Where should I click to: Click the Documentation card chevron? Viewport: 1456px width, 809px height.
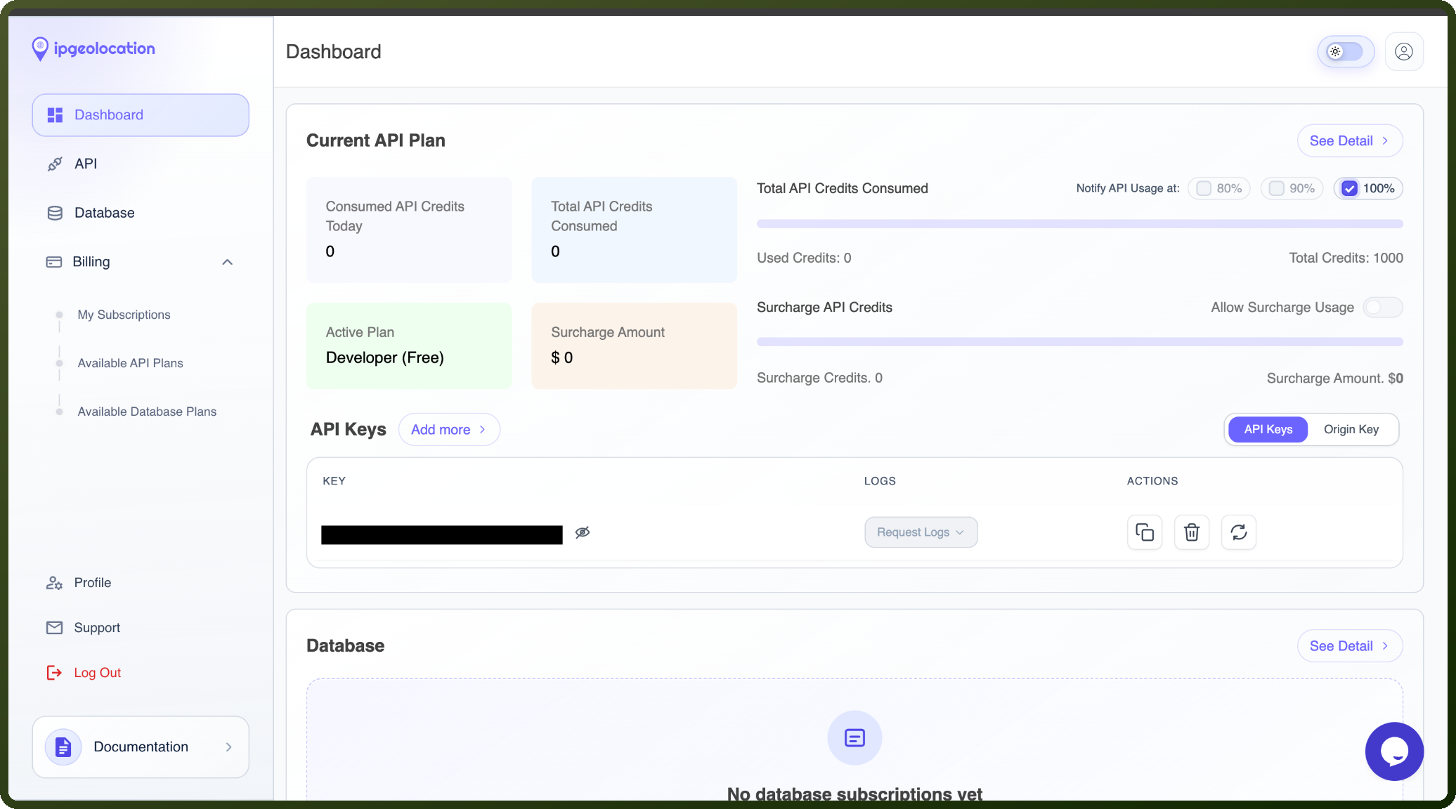point(228,747)
